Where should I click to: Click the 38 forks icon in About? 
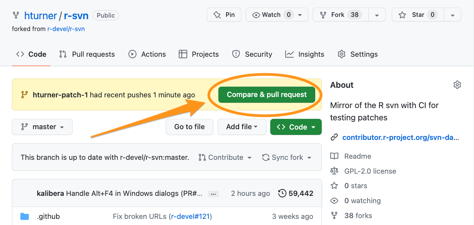(x=334, y=215)
